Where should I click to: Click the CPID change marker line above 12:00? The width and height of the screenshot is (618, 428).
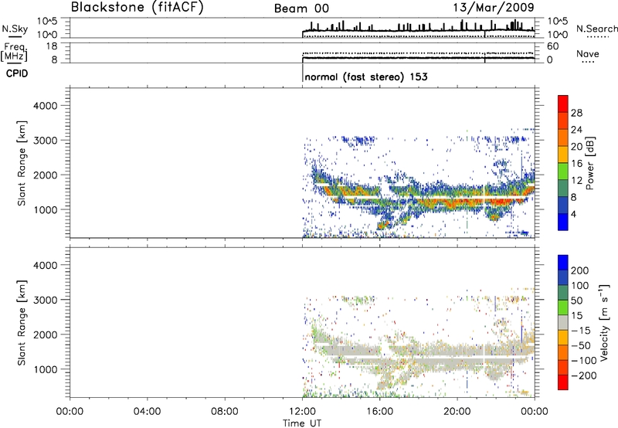click(x=302, y=73)
